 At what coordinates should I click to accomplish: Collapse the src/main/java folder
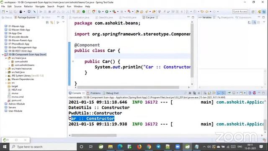[x=6, y=58]
